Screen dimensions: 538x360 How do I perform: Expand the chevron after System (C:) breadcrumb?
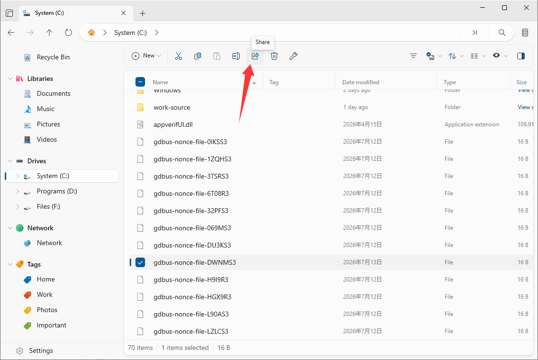tap(157, 33)
